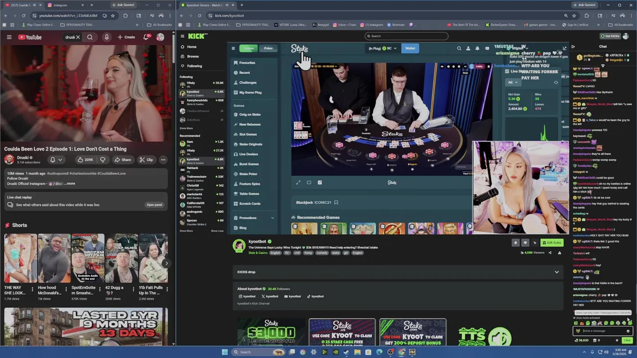Viewport: 637px width, 358px height.
Task: Toggle fullscreen for the blackjack game
Action: (298, 182)
